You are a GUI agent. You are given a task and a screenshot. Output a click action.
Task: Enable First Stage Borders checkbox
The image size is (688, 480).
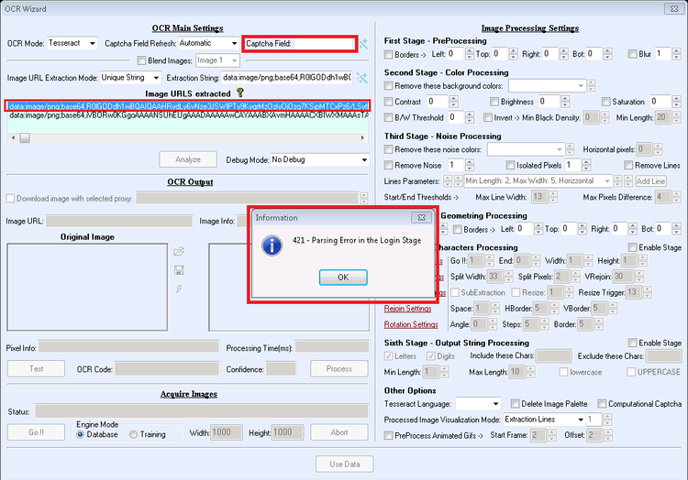[x=388, y=54]
